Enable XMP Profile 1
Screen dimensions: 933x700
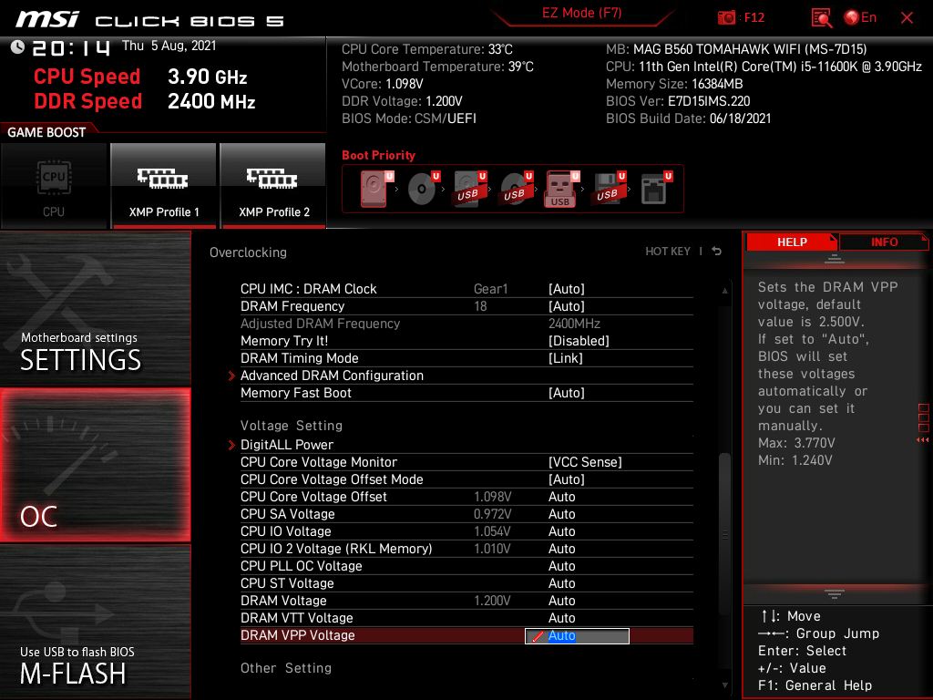tap(164, 186)
